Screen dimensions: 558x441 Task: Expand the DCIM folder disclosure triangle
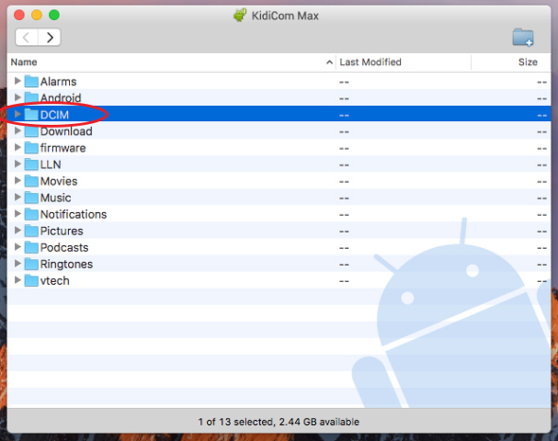pyautogui.click(x=17, y=115)
